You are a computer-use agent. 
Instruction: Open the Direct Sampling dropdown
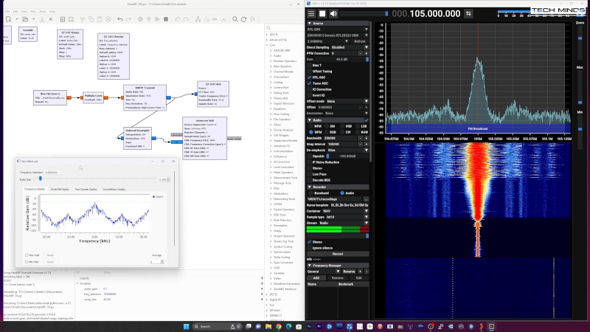[x=350, y=47]
